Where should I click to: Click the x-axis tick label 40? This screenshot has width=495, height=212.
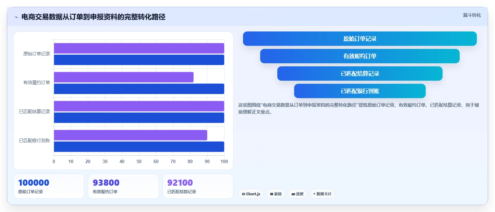click(122, 162)
